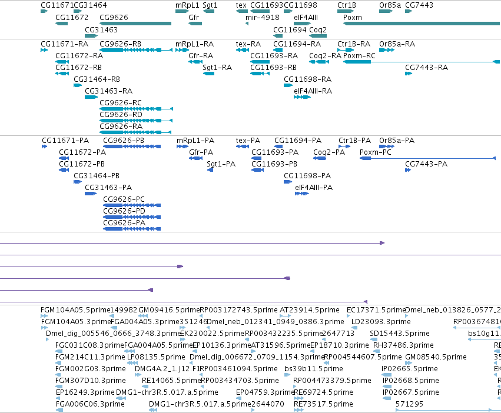Click the CG11671-PA protein label
The height and width of the screenshot is (413, 501).
65,141
